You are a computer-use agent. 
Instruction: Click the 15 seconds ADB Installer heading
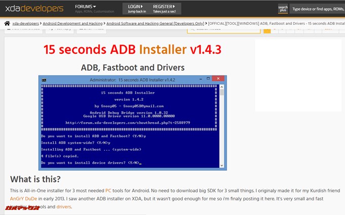coord(132,50)
